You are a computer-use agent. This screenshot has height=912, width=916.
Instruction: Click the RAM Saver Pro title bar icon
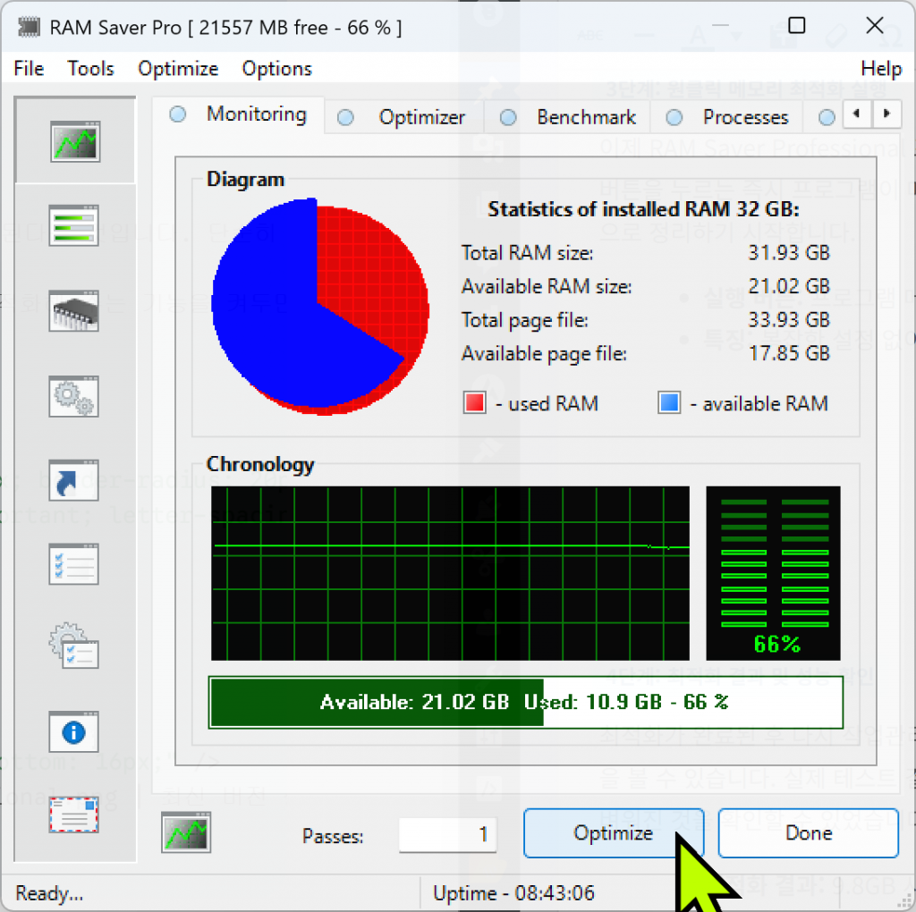pyautogui.click(x=29, y=27)
